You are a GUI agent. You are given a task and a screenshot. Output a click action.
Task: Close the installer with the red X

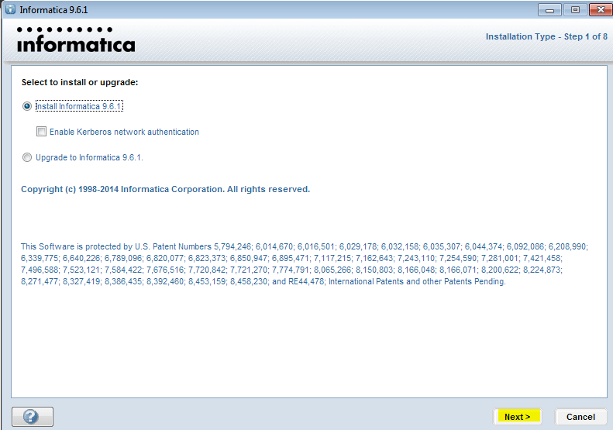coord(599,9)
